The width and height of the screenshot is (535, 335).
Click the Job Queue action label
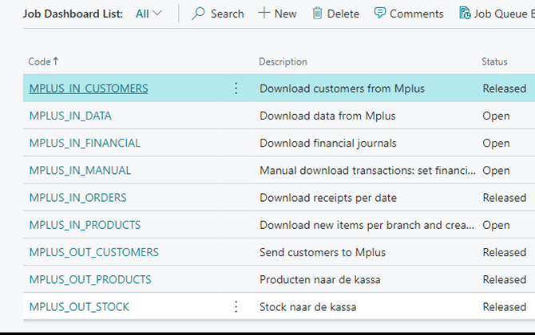[505, 14]
